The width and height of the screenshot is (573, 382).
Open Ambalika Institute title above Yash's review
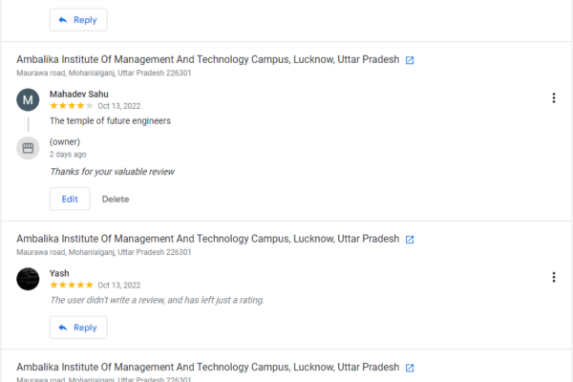[208, 239]
